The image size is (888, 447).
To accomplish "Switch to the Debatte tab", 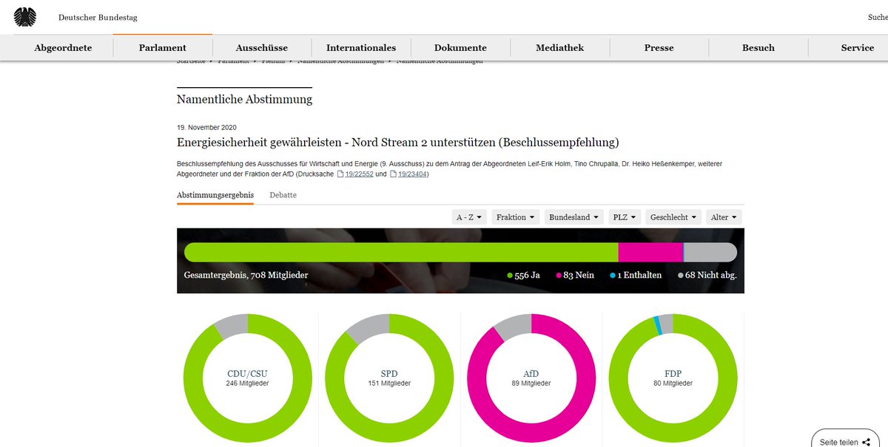I will click(283, 195).
